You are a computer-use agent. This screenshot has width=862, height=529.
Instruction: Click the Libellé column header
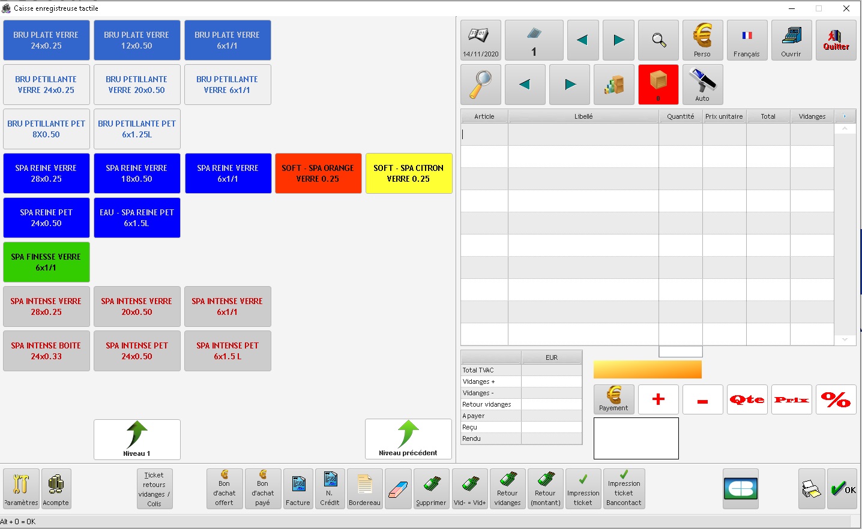click(583, 116)
